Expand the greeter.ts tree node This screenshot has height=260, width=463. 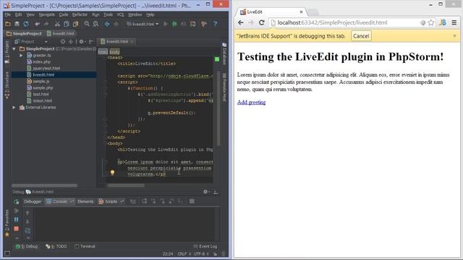[21, 55]
